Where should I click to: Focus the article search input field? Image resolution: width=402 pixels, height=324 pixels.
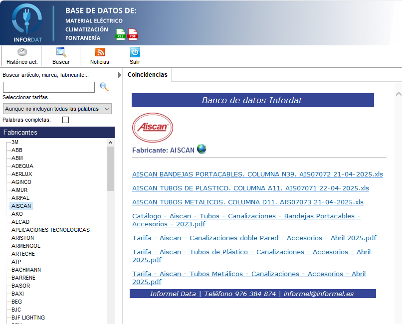point(49,87)
